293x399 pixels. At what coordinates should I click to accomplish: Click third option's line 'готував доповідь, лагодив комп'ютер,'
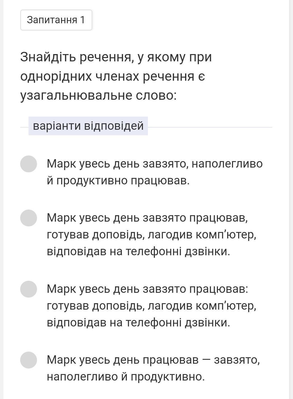click(152, 306)
